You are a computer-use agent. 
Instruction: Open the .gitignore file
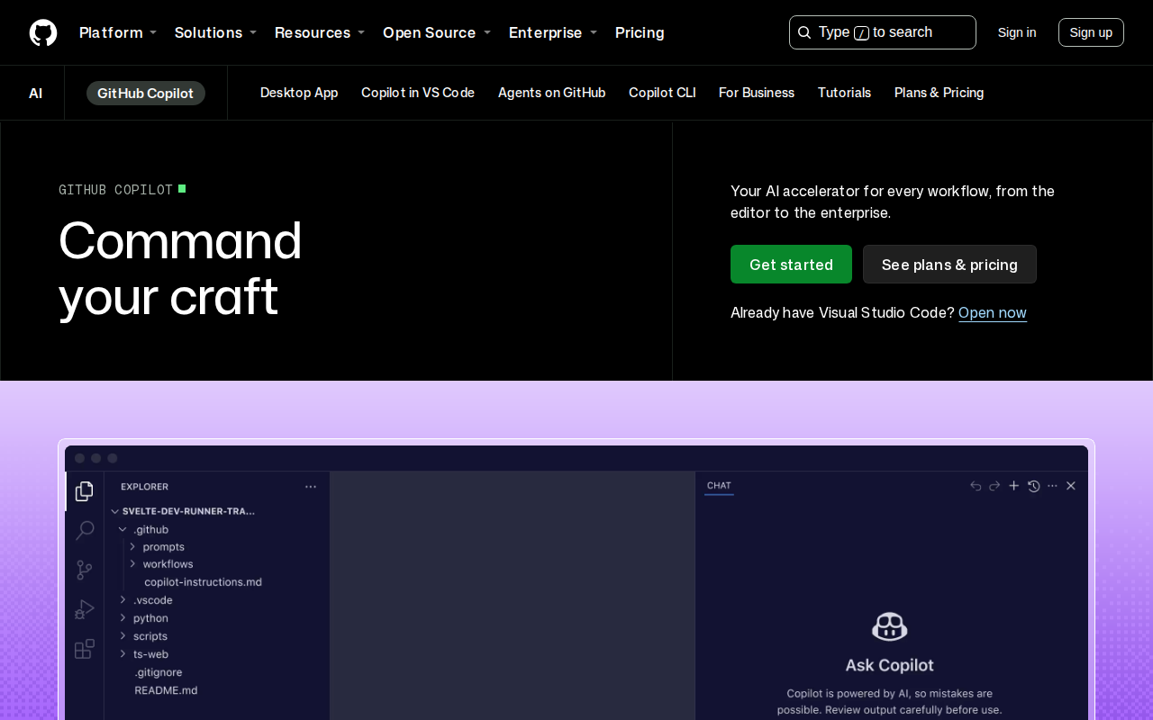pyautogui.click(x=159, y=672)
